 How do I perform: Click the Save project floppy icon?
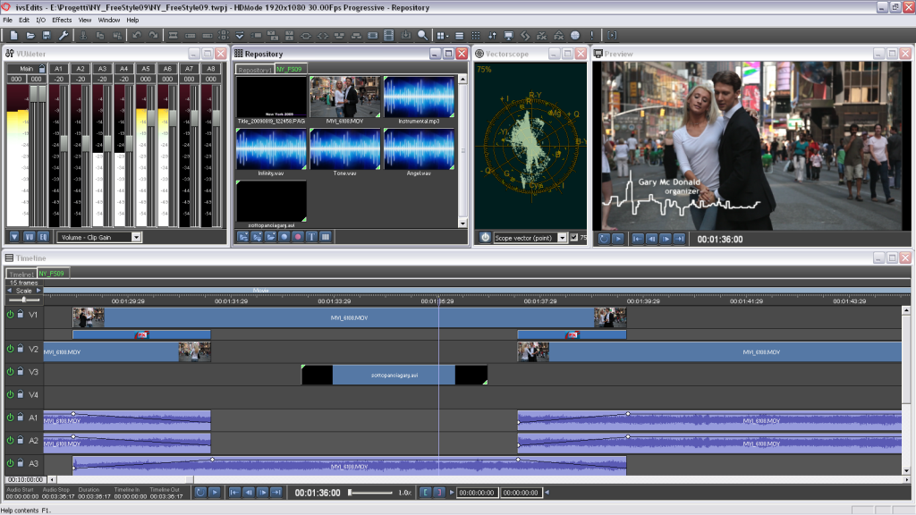point(47,36)
